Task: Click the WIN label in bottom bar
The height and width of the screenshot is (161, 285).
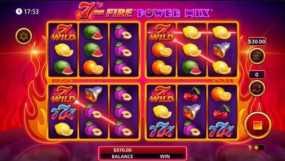Action: click(165, 156)
